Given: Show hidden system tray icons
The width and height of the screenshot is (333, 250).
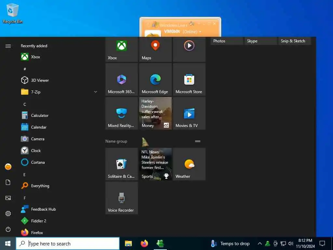Looking at the screenshot, I should (x=260, y=243).
